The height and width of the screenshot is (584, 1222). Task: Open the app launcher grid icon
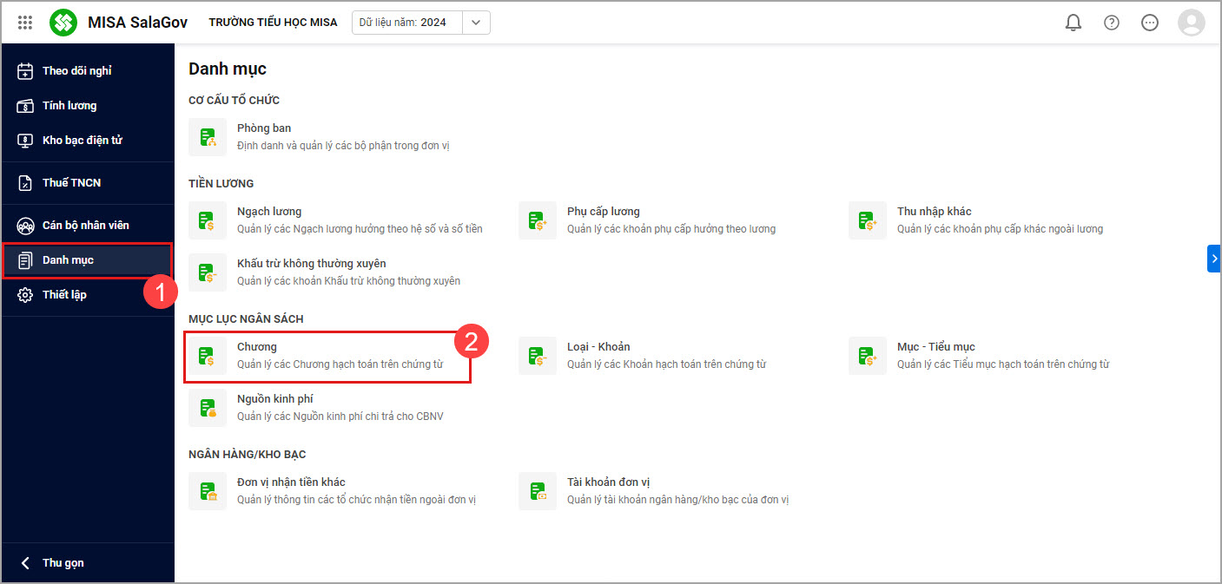[25, 23]
